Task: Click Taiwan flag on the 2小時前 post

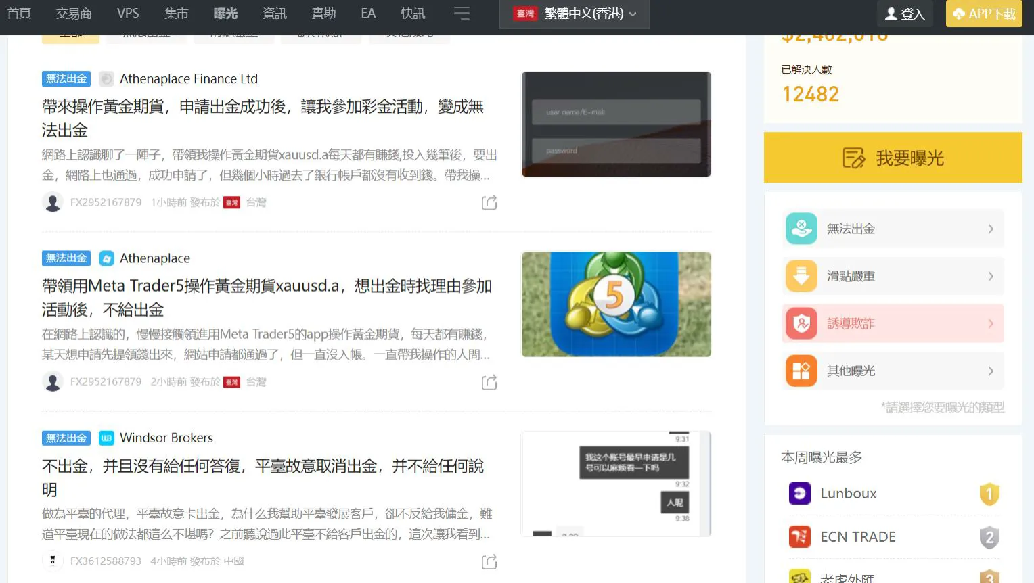Action: tap(232, 382)
